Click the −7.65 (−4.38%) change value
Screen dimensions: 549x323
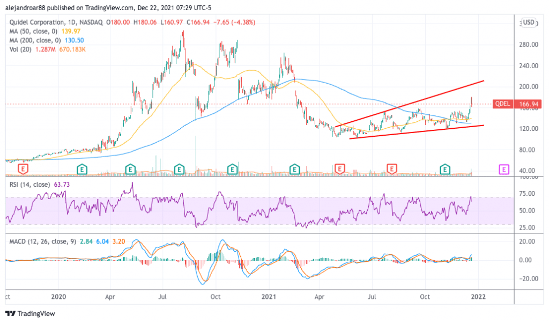click(x=234, y=22)
